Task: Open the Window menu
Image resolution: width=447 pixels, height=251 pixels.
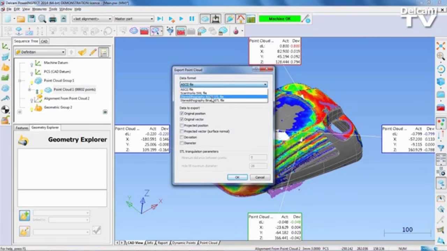Action: 65,9
